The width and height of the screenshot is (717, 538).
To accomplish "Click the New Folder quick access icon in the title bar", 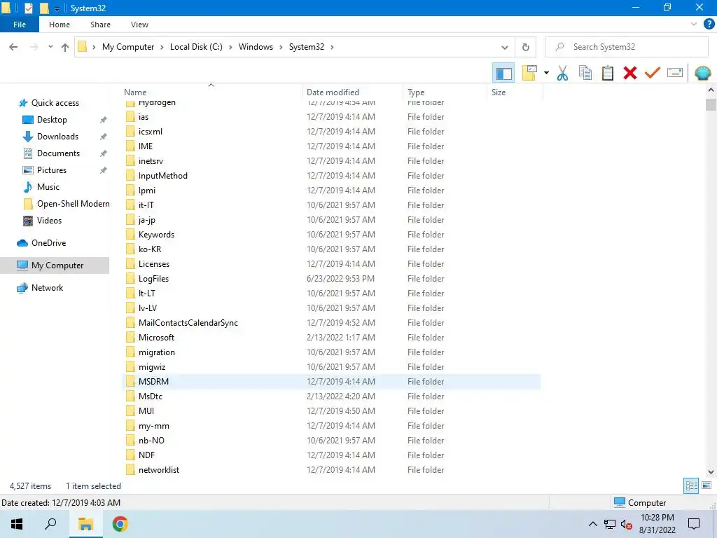I will [x=44, y=8].
